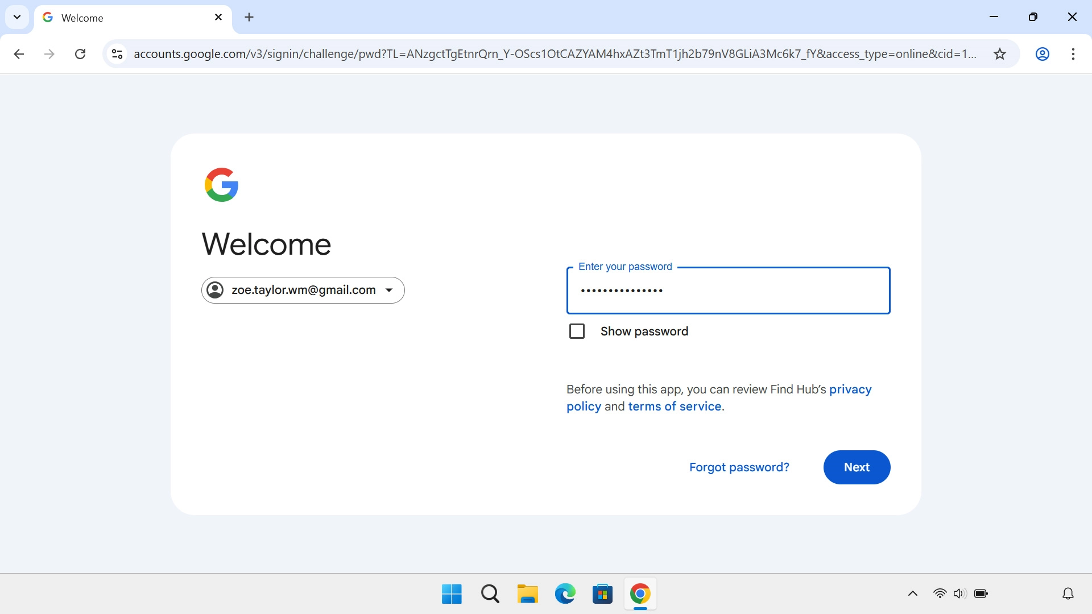Open notifications from the taskbar bell
Image resolution: width=1092 pixels, height=614 pixels.
tap(1068, 593)
